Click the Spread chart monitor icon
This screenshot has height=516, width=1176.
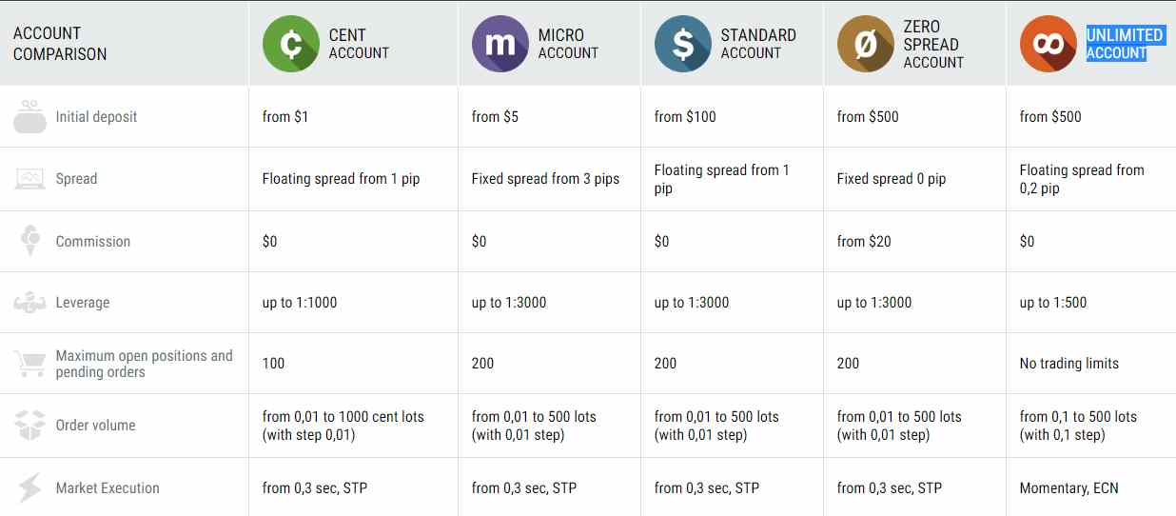click(29, 178)
